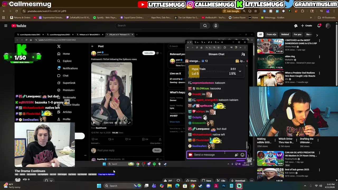The height and width of the screenshot is (190, 338).
Task: Toggle the xQc channel notification bell
Action: pos(46,180)
